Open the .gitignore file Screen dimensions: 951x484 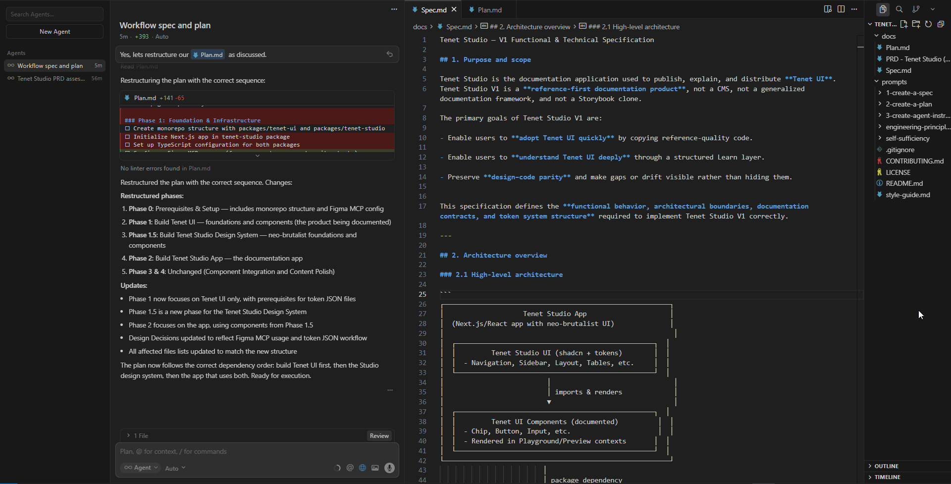pyautogui.click(x=900, y=150)
